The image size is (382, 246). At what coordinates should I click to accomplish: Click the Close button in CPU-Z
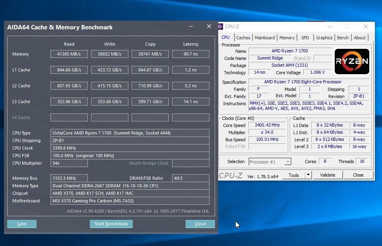click(358, 175)
